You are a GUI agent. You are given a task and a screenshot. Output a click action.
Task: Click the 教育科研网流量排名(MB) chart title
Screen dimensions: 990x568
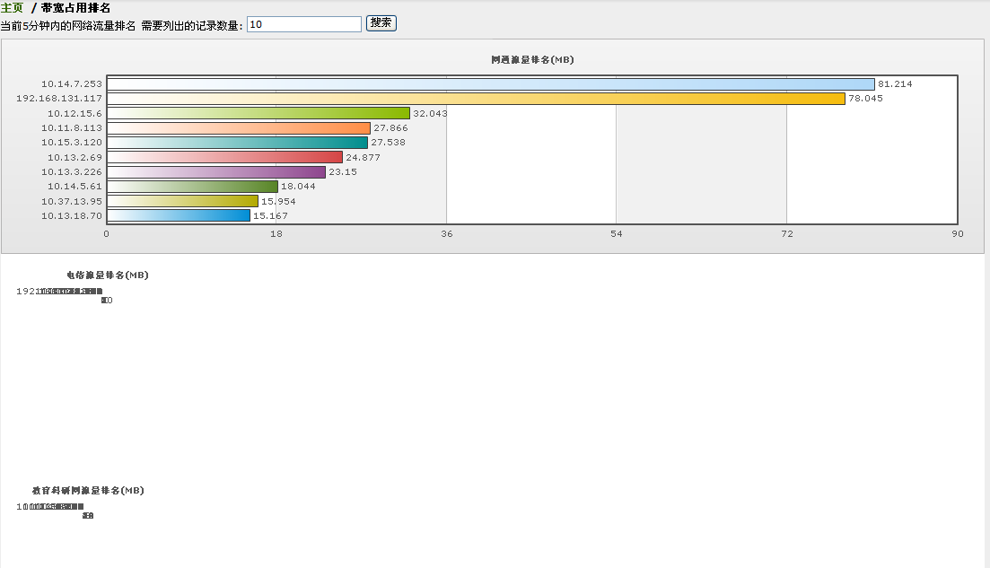[x=88, y=491]
